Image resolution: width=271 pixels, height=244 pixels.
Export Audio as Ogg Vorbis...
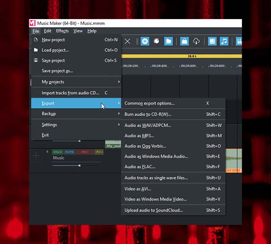tap(174, 146)
